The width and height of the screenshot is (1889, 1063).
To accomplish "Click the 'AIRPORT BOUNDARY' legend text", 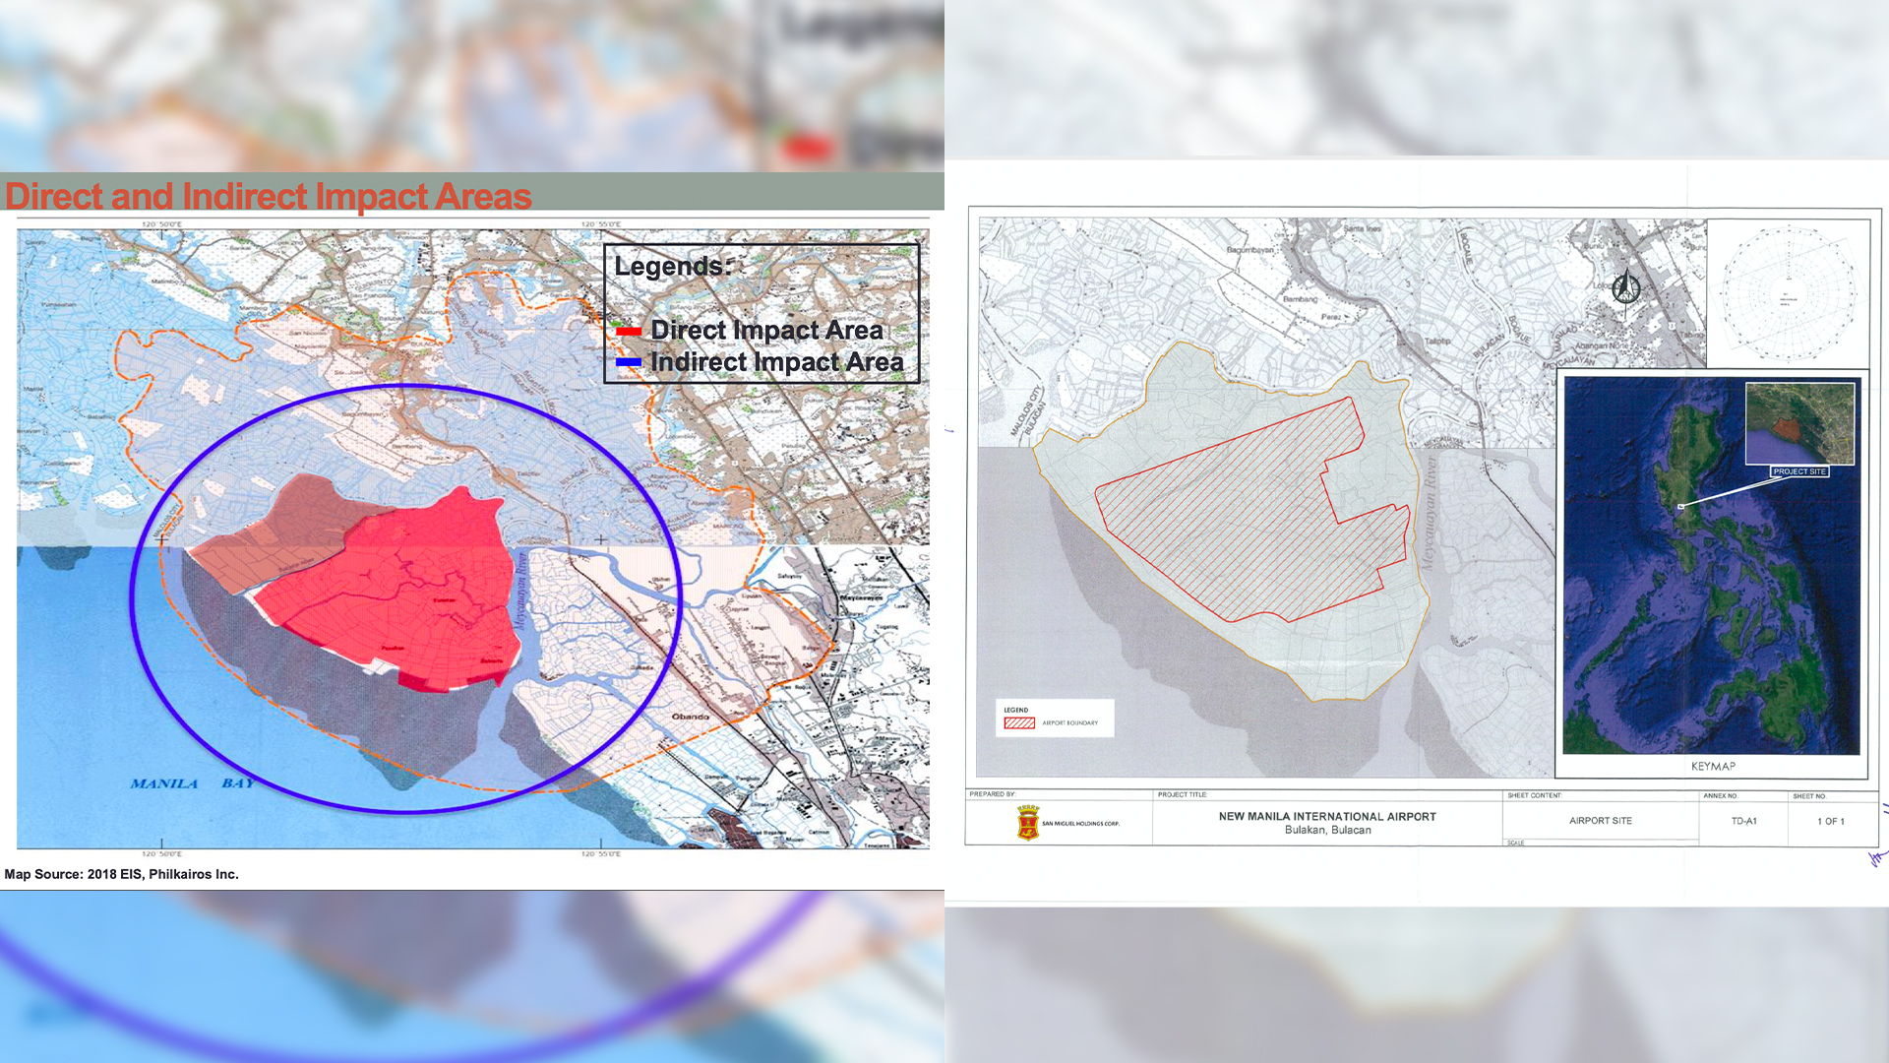I will point(1070,723).
